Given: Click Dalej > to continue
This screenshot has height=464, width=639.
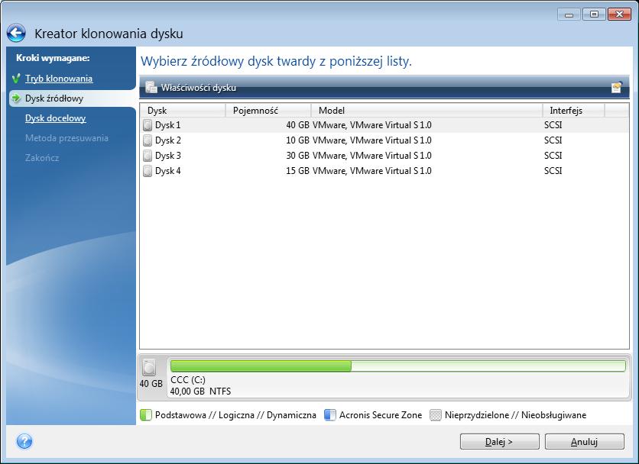Looking at the screenshot, I should 499,442.
